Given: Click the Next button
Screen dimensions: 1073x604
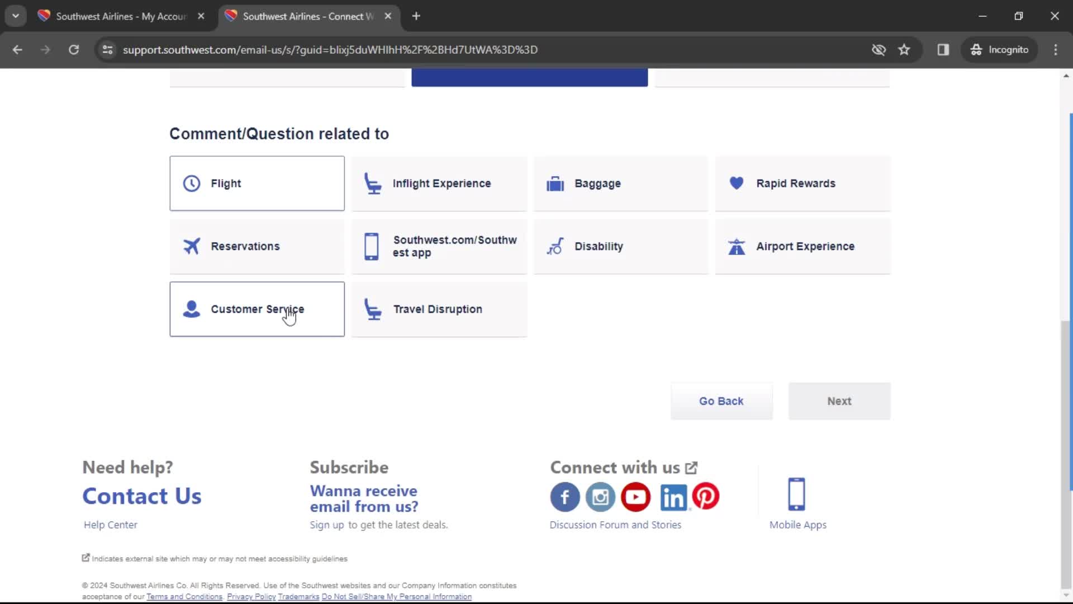Looking at the screenshot, I should coord(839,401).
